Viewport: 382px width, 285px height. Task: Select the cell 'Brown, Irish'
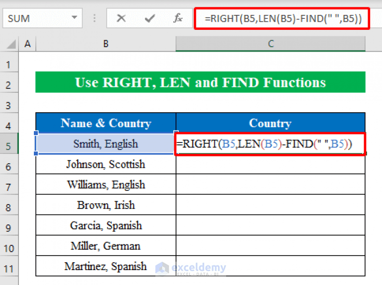pyautogui.click(x=106, y=205)
